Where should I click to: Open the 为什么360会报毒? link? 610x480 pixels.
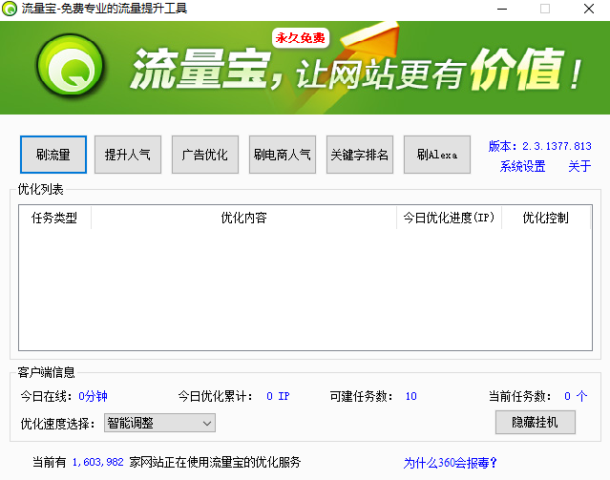451,463
